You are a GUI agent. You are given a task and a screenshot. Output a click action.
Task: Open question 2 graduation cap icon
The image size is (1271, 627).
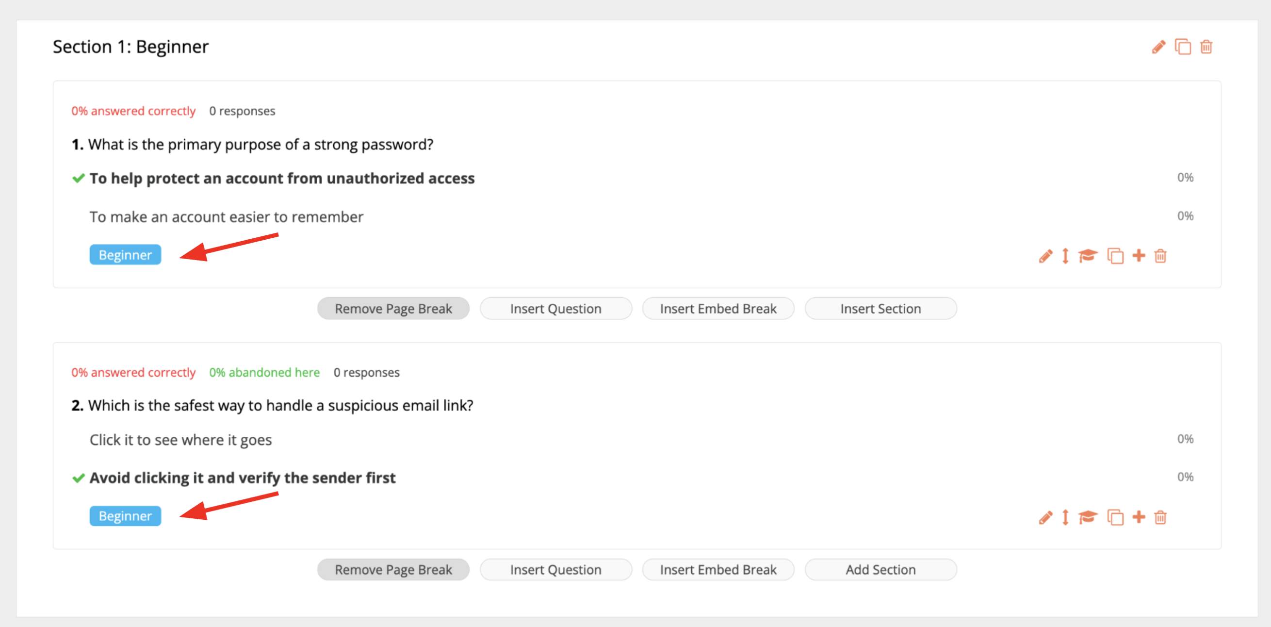(x=1088, y=517)
